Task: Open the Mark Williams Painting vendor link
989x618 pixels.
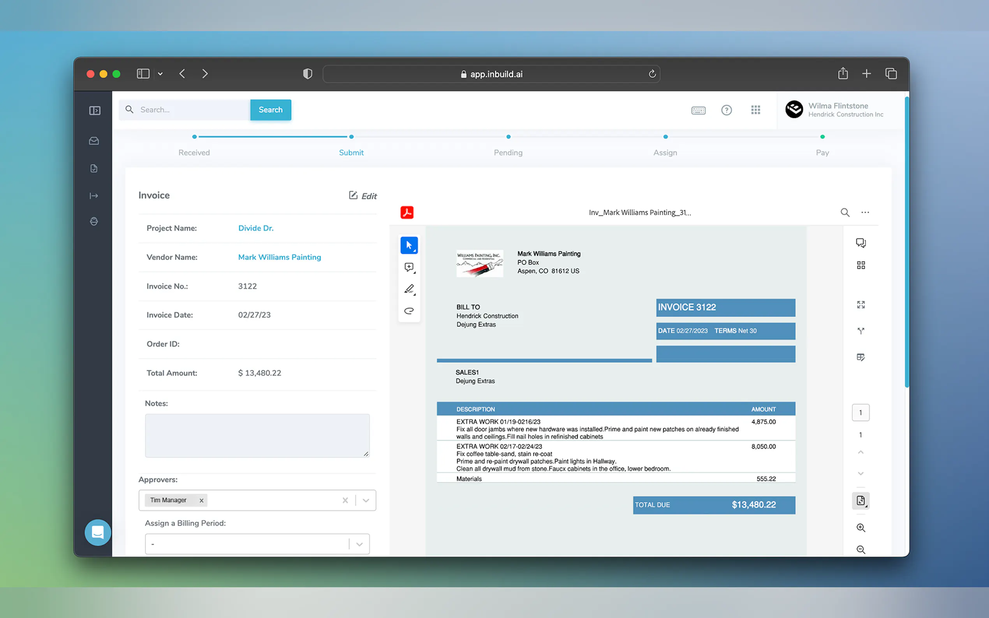Action: (279, 257)
